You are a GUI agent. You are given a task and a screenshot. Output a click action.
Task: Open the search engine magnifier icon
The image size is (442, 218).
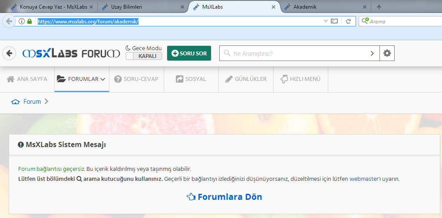[365, 21]
